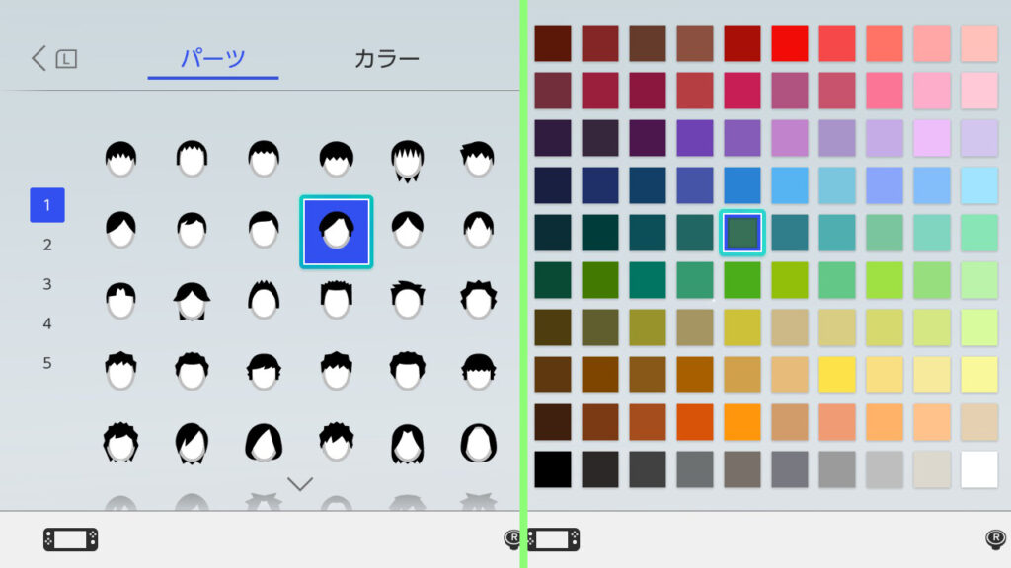This screenshot has width=1011, height=568.
Task: Click the left panel's Switch console icon
Action: 71,539
